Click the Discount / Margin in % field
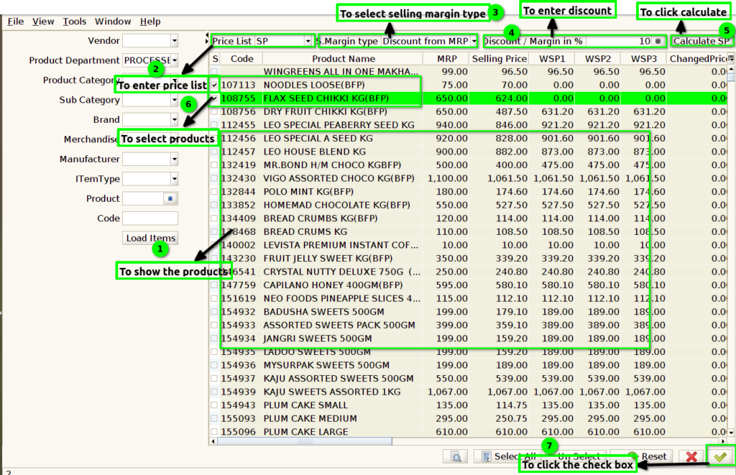Image resolution: width=736 pixels, height=475 pixels. tap(619, 41)
